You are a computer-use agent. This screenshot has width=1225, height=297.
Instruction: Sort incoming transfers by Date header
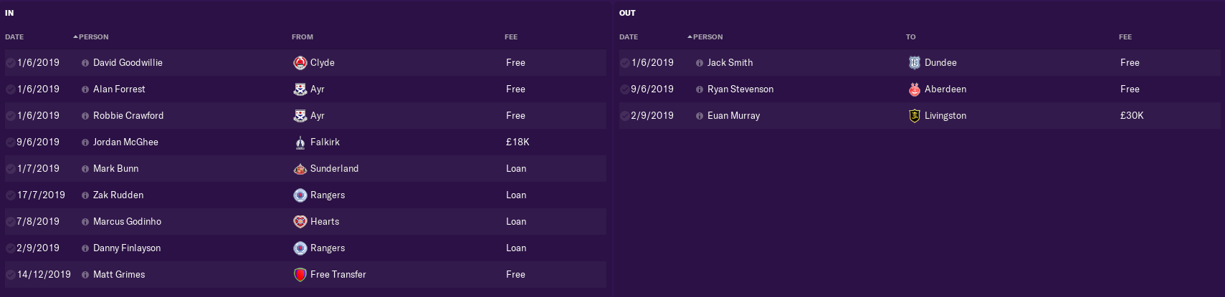pos(14,36)
